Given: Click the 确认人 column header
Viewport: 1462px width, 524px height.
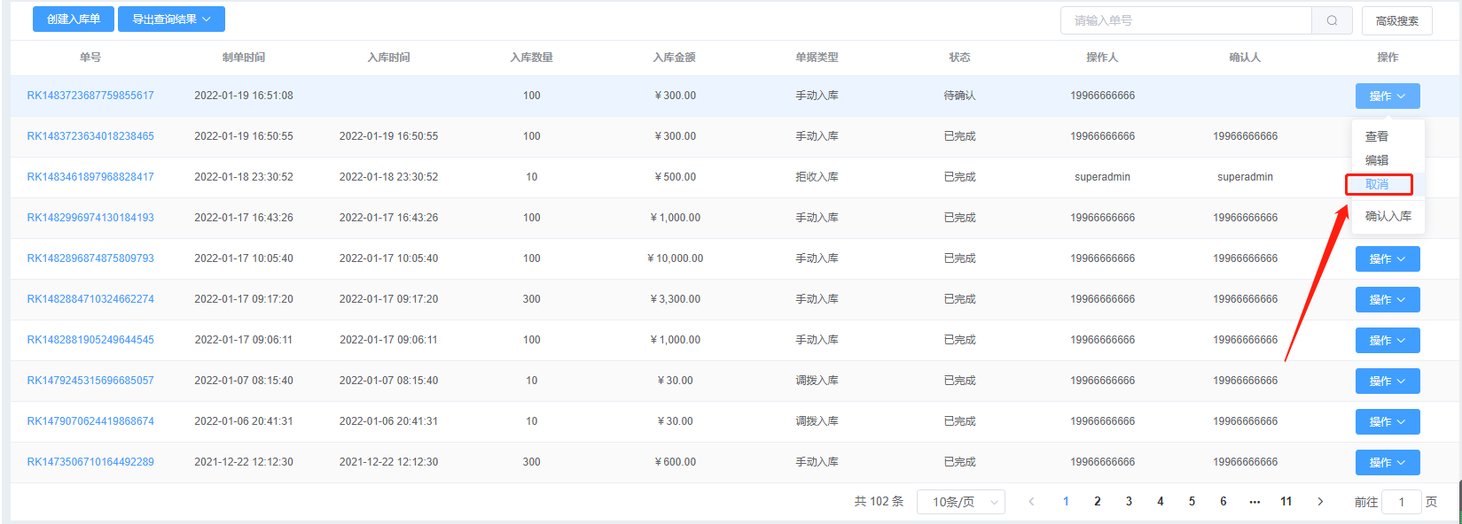Looking at the screenshot, I should click(x=1246, y=58).
